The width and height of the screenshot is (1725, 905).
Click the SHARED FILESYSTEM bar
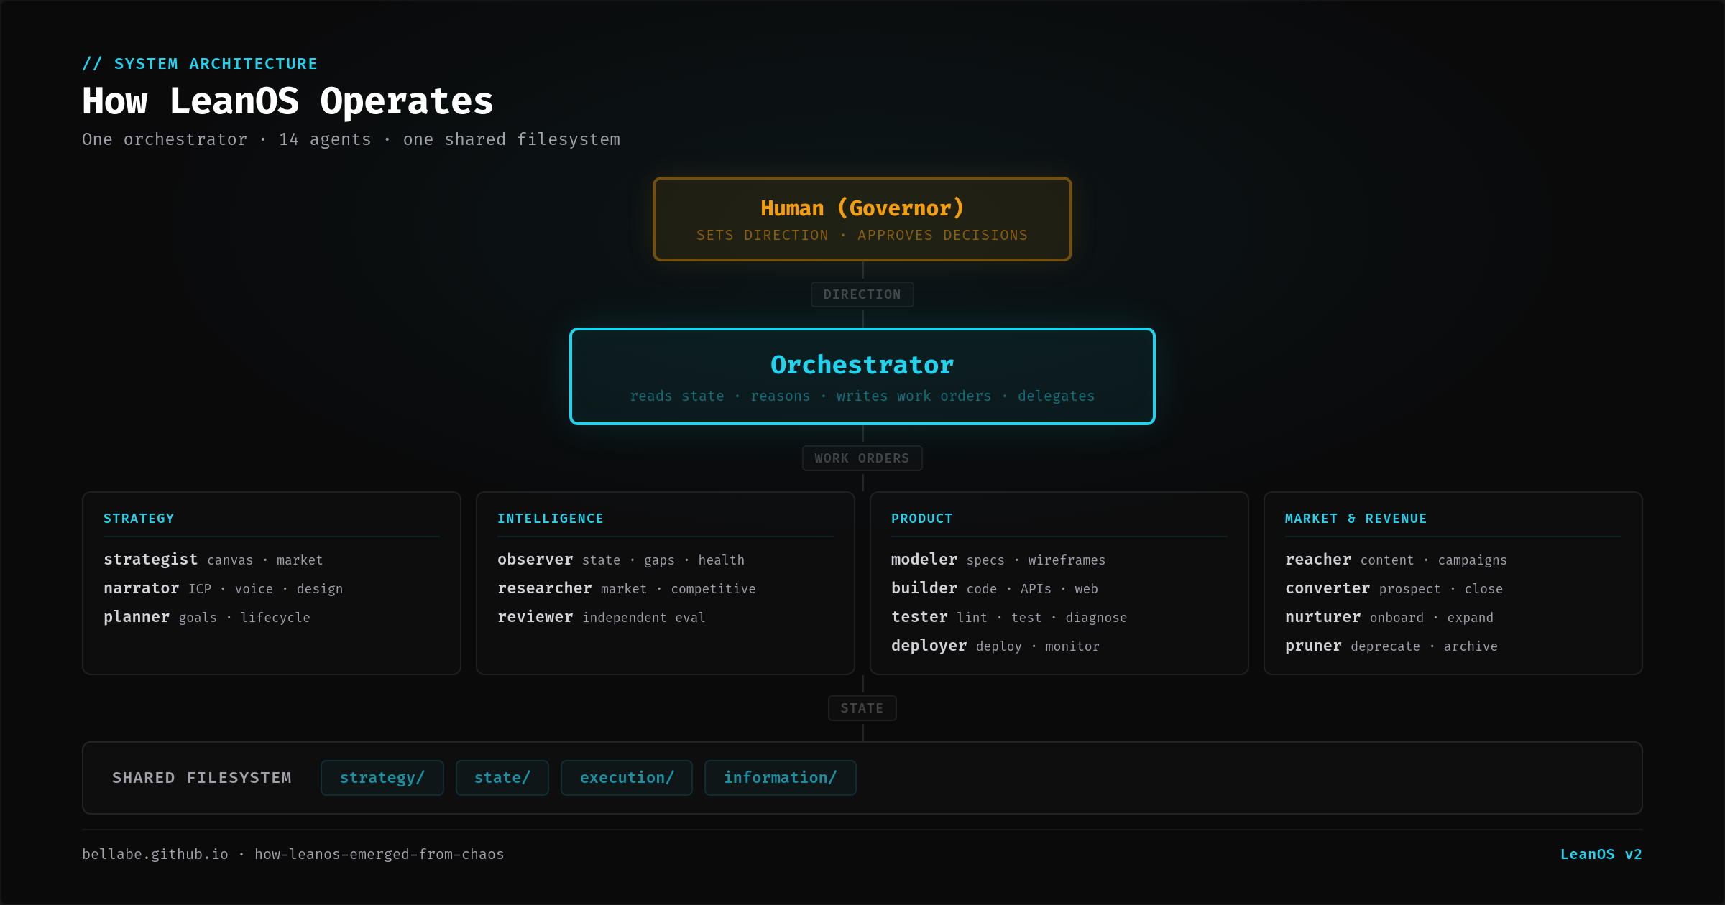201,777
